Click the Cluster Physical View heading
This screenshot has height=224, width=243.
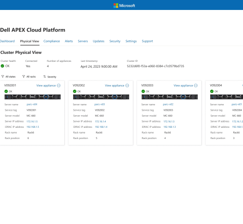21,53
